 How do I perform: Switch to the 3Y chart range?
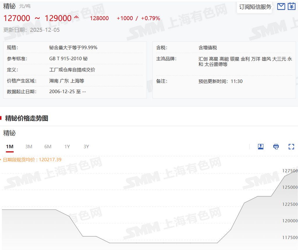(x=86, y=147)
